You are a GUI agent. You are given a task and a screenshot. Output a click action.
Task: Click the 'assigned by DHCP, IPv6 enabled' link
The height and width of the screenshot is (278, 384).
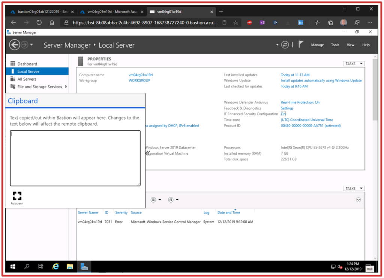pos(172,126)
